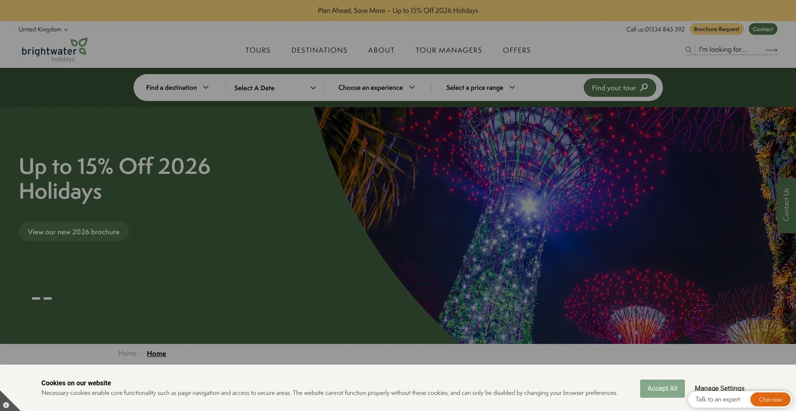The width and height of the screenshot is (796, 411).
Task: Open the Destinations menu
Action: pos(319,50)
